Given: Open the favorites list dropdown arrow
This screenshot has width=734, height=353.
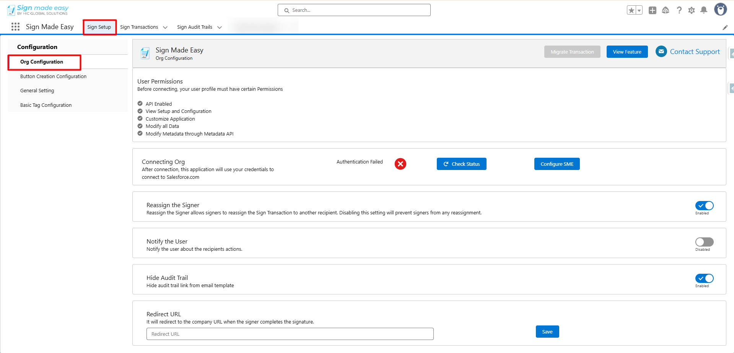Looking at the screenshot, I should pyautogui.click(x=639, y=10).
